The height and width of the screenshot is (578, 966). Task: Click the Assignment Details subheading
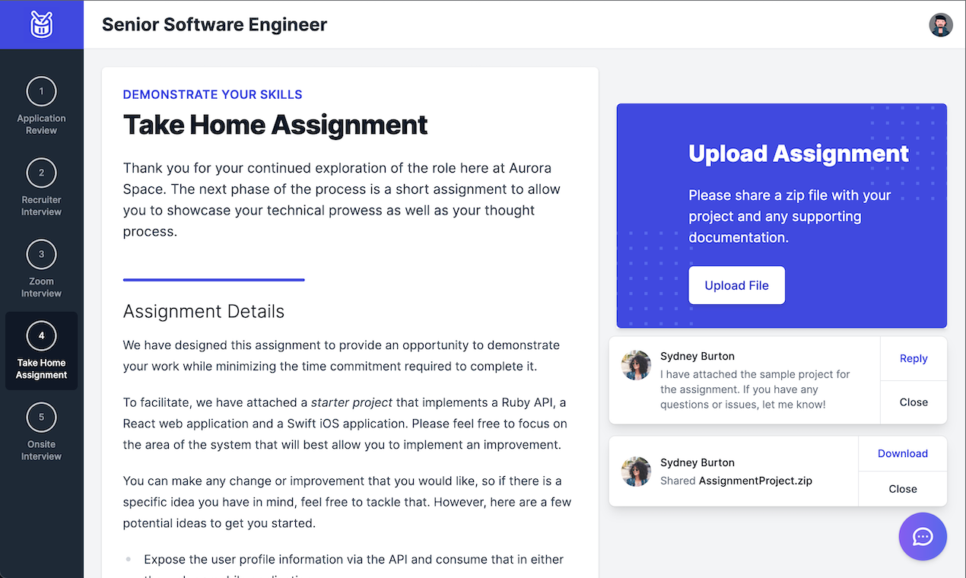click(204, 312)
